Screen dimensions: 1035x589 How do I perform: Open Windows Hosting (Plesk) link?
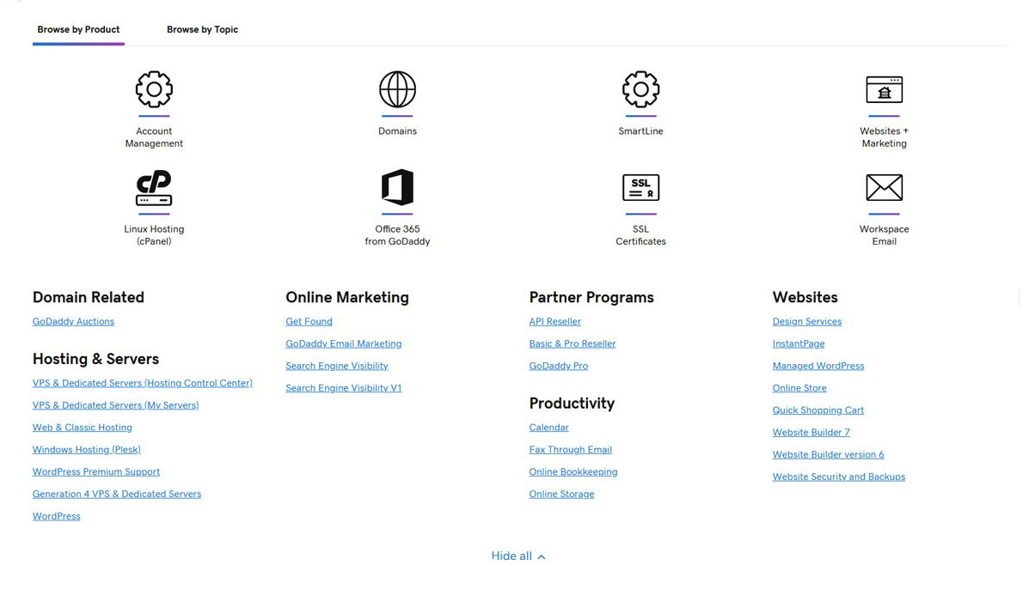[x=87, y=450]
